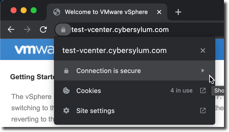Go back using the back arrow

click(11, 30)
